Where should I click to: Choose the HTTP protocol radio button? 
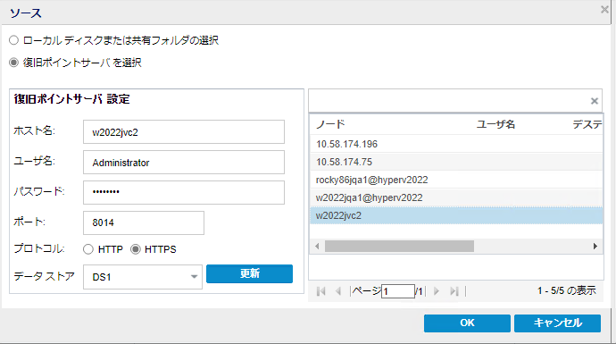[x=88, y=249]
